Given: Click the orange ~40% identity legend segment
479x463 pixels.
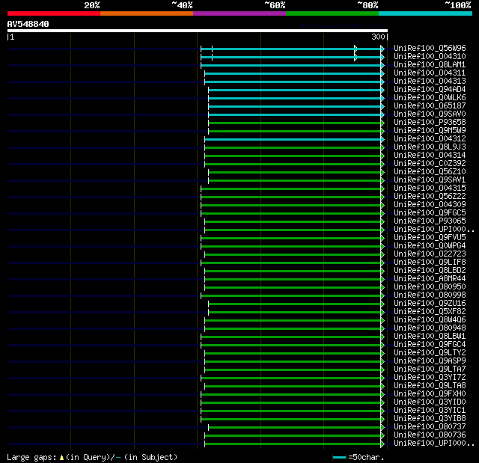Looking at the screenshot, I should point(147,13).
